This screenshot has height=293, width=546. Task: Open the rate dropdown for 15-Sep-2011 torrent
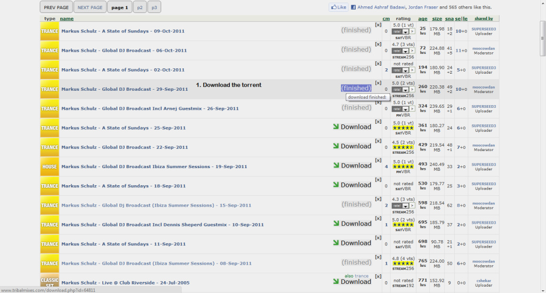[400, 205]
